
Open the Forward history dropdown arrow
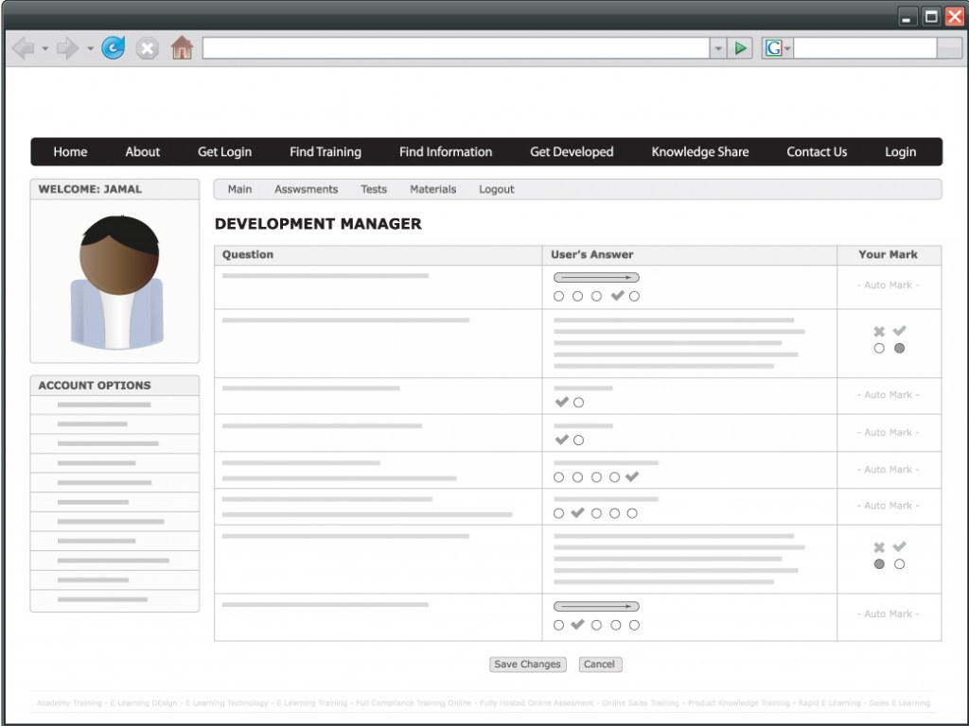coord(90,48)
